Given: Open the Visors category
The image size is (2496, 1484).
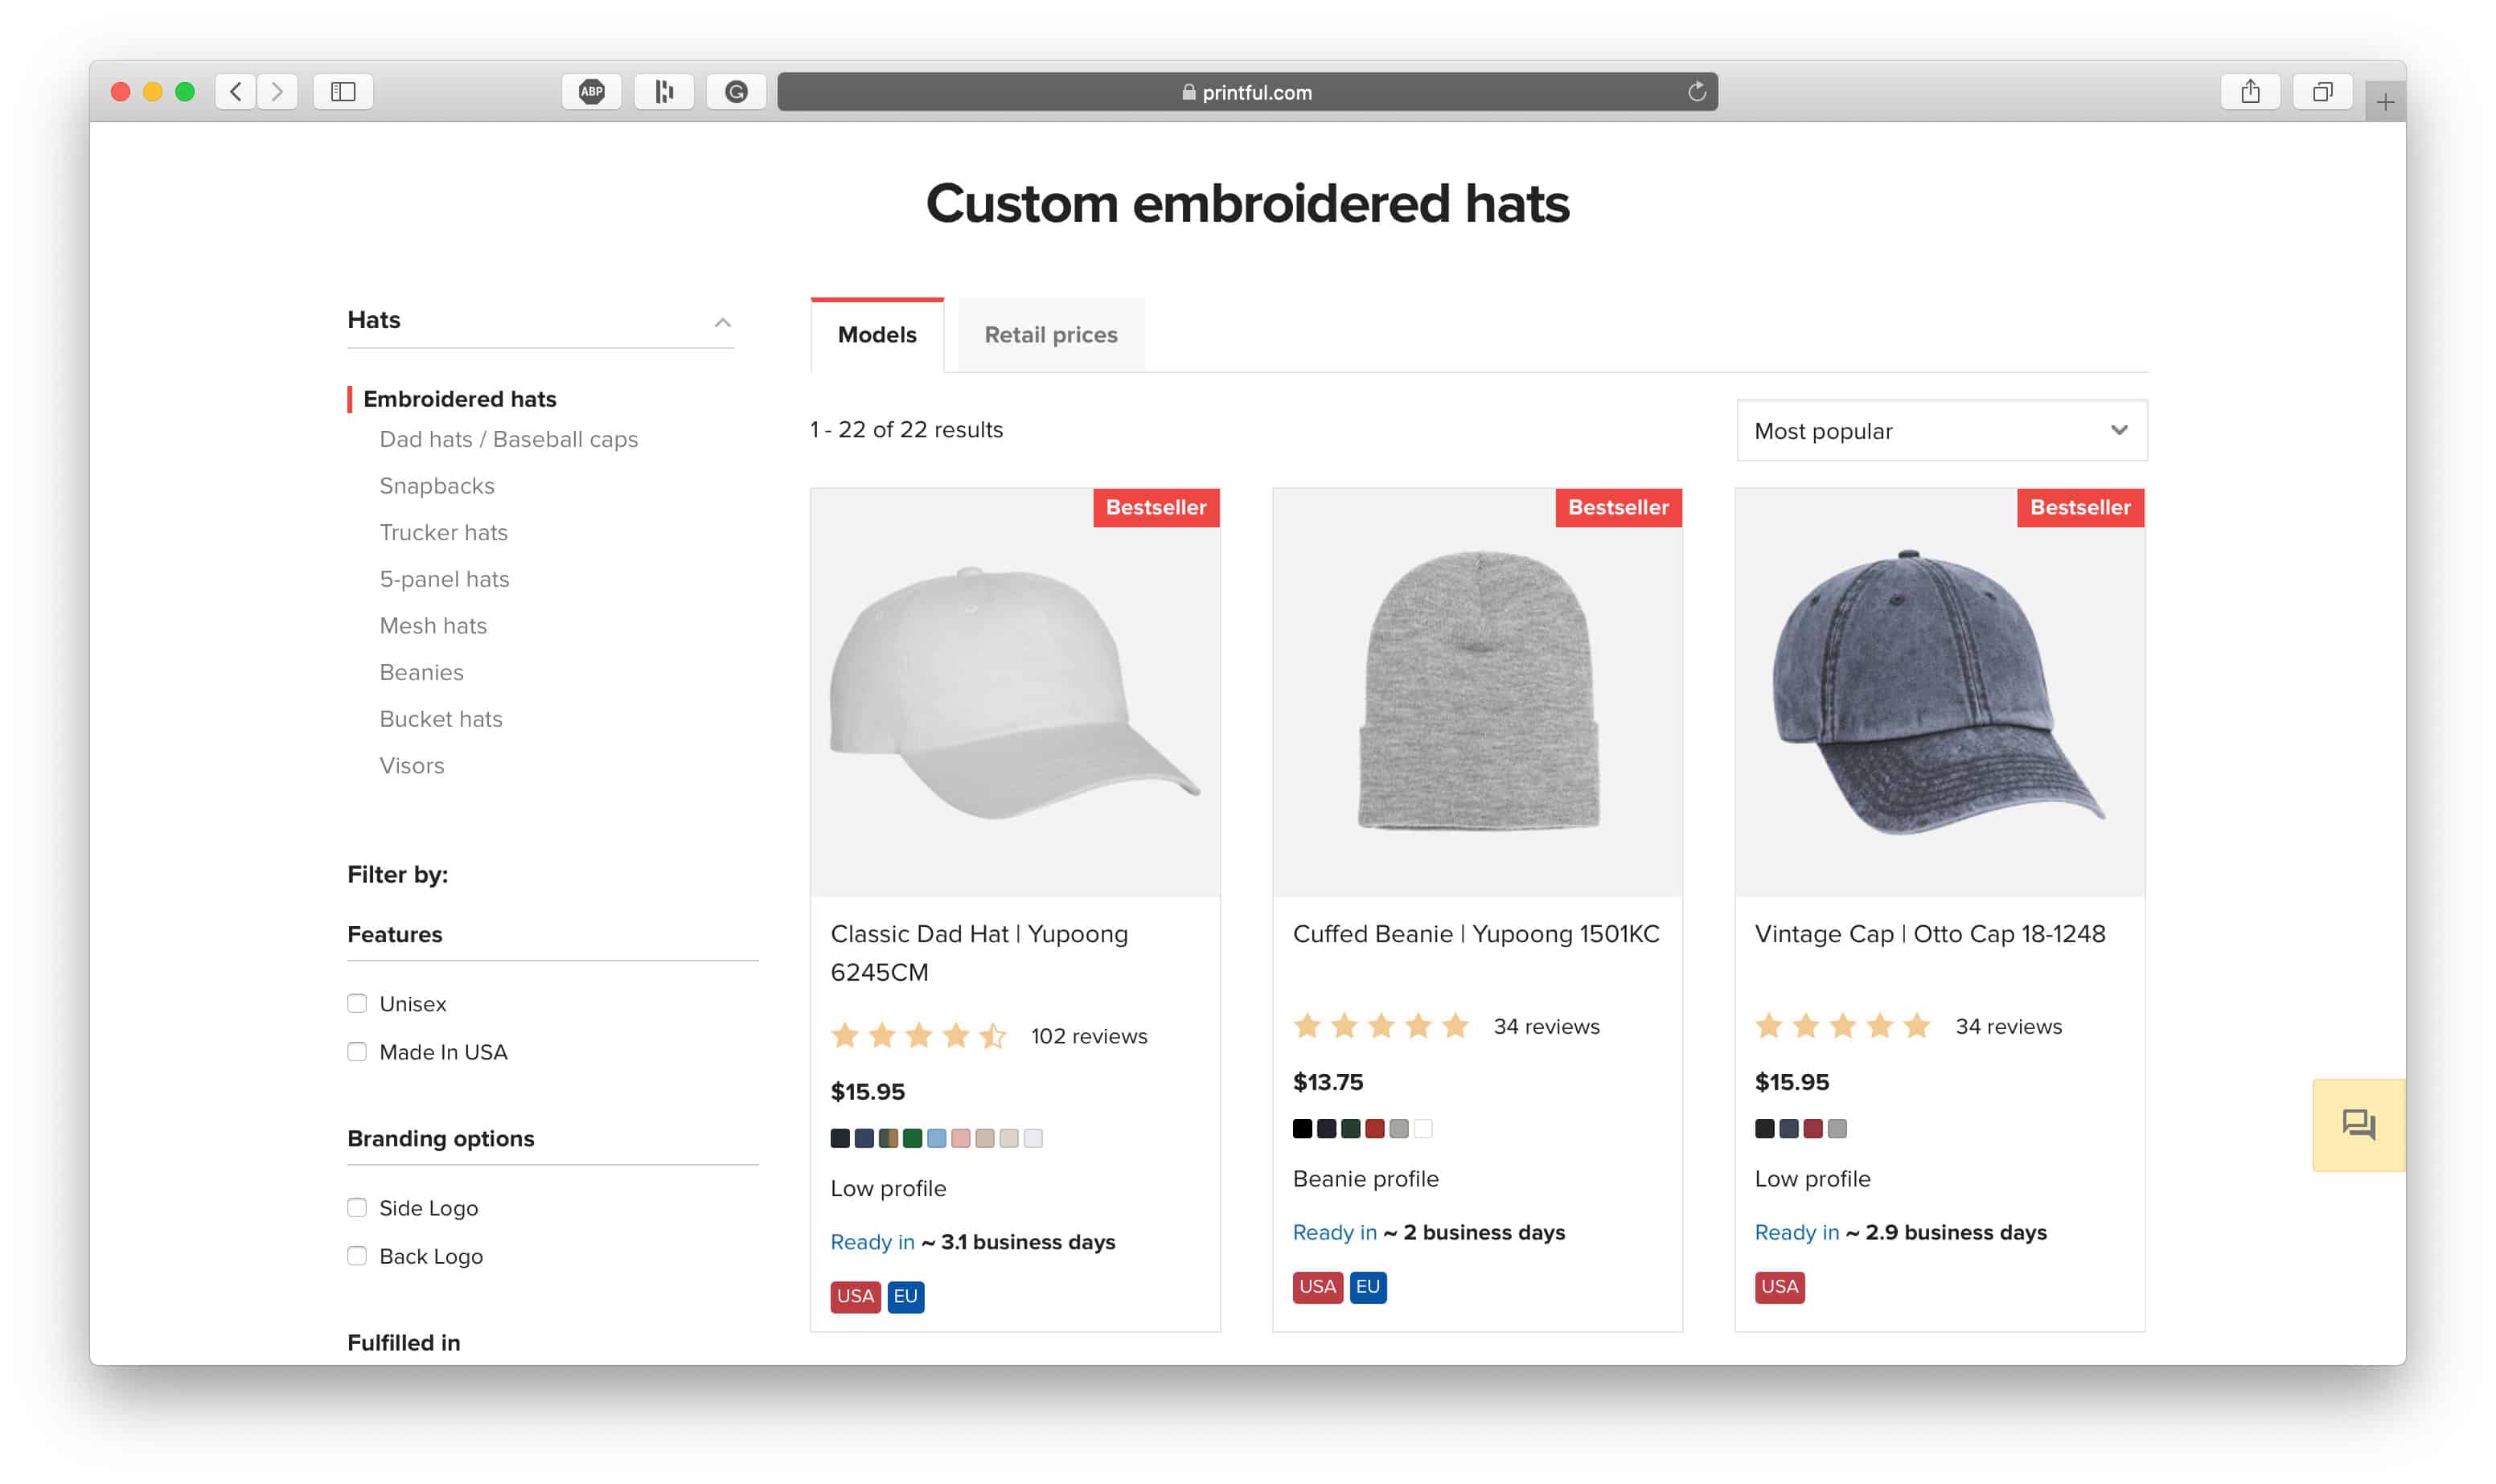Looking at the screenshot, I should tap(411, 766).
